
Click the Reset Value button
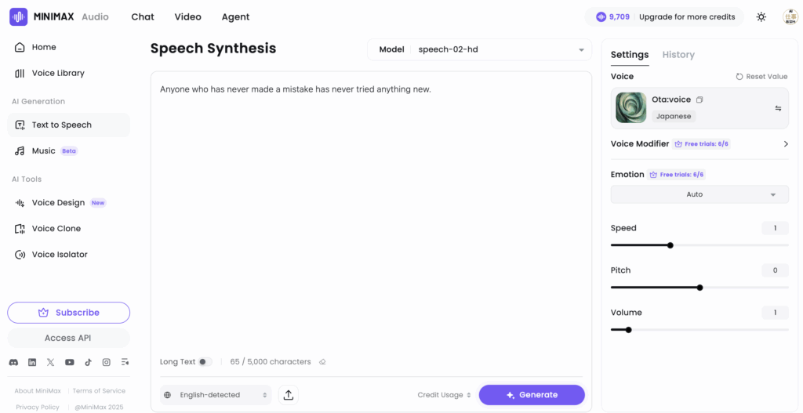761,77
